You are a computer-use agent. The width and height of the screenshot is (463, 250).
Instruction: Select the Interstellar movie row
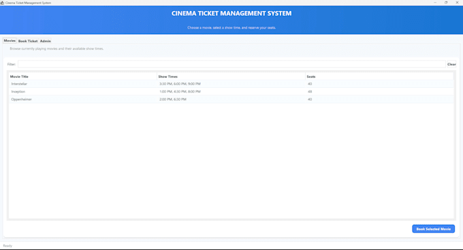231,84
